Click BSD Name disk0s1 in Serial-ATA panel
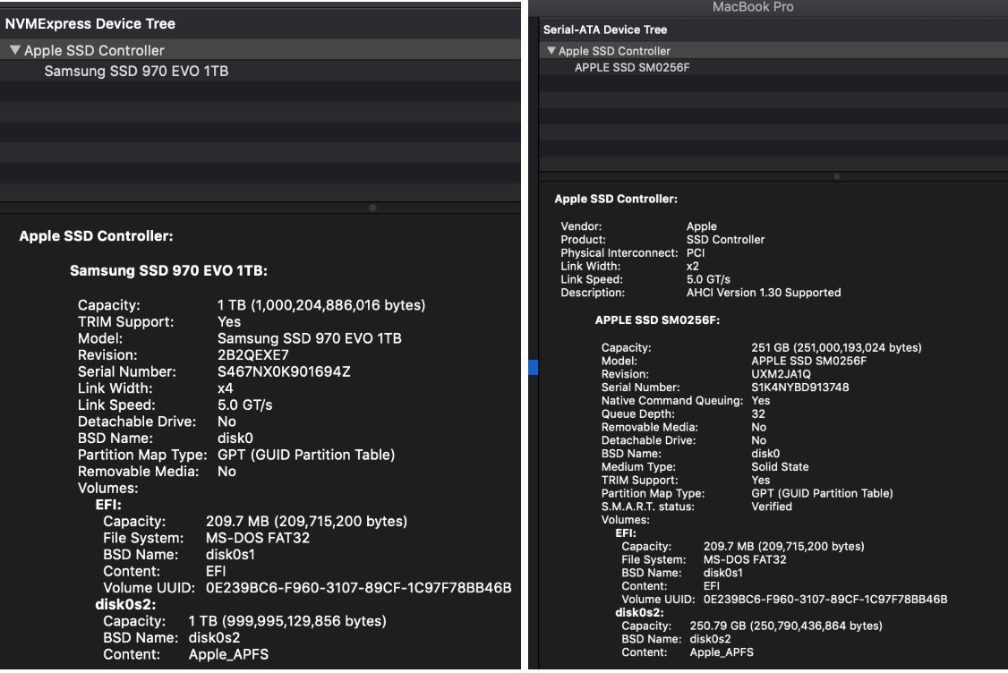The width and height of the screenshot is (1008, 673). tap(722, 573)
